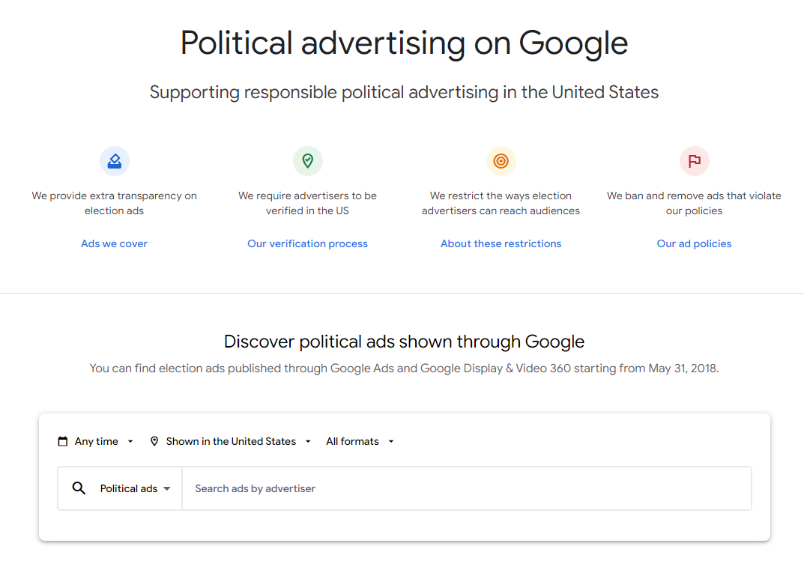
Task: Open About these restrictions link
Action: 501,243
